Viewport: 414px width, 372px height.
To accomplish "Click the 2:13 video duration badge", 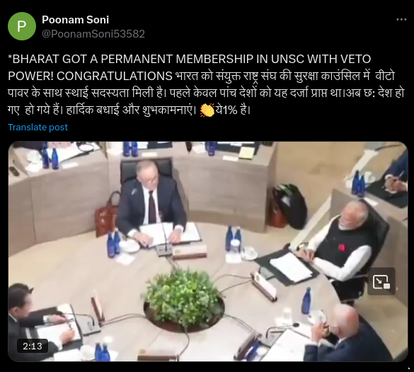I will 33,346.
